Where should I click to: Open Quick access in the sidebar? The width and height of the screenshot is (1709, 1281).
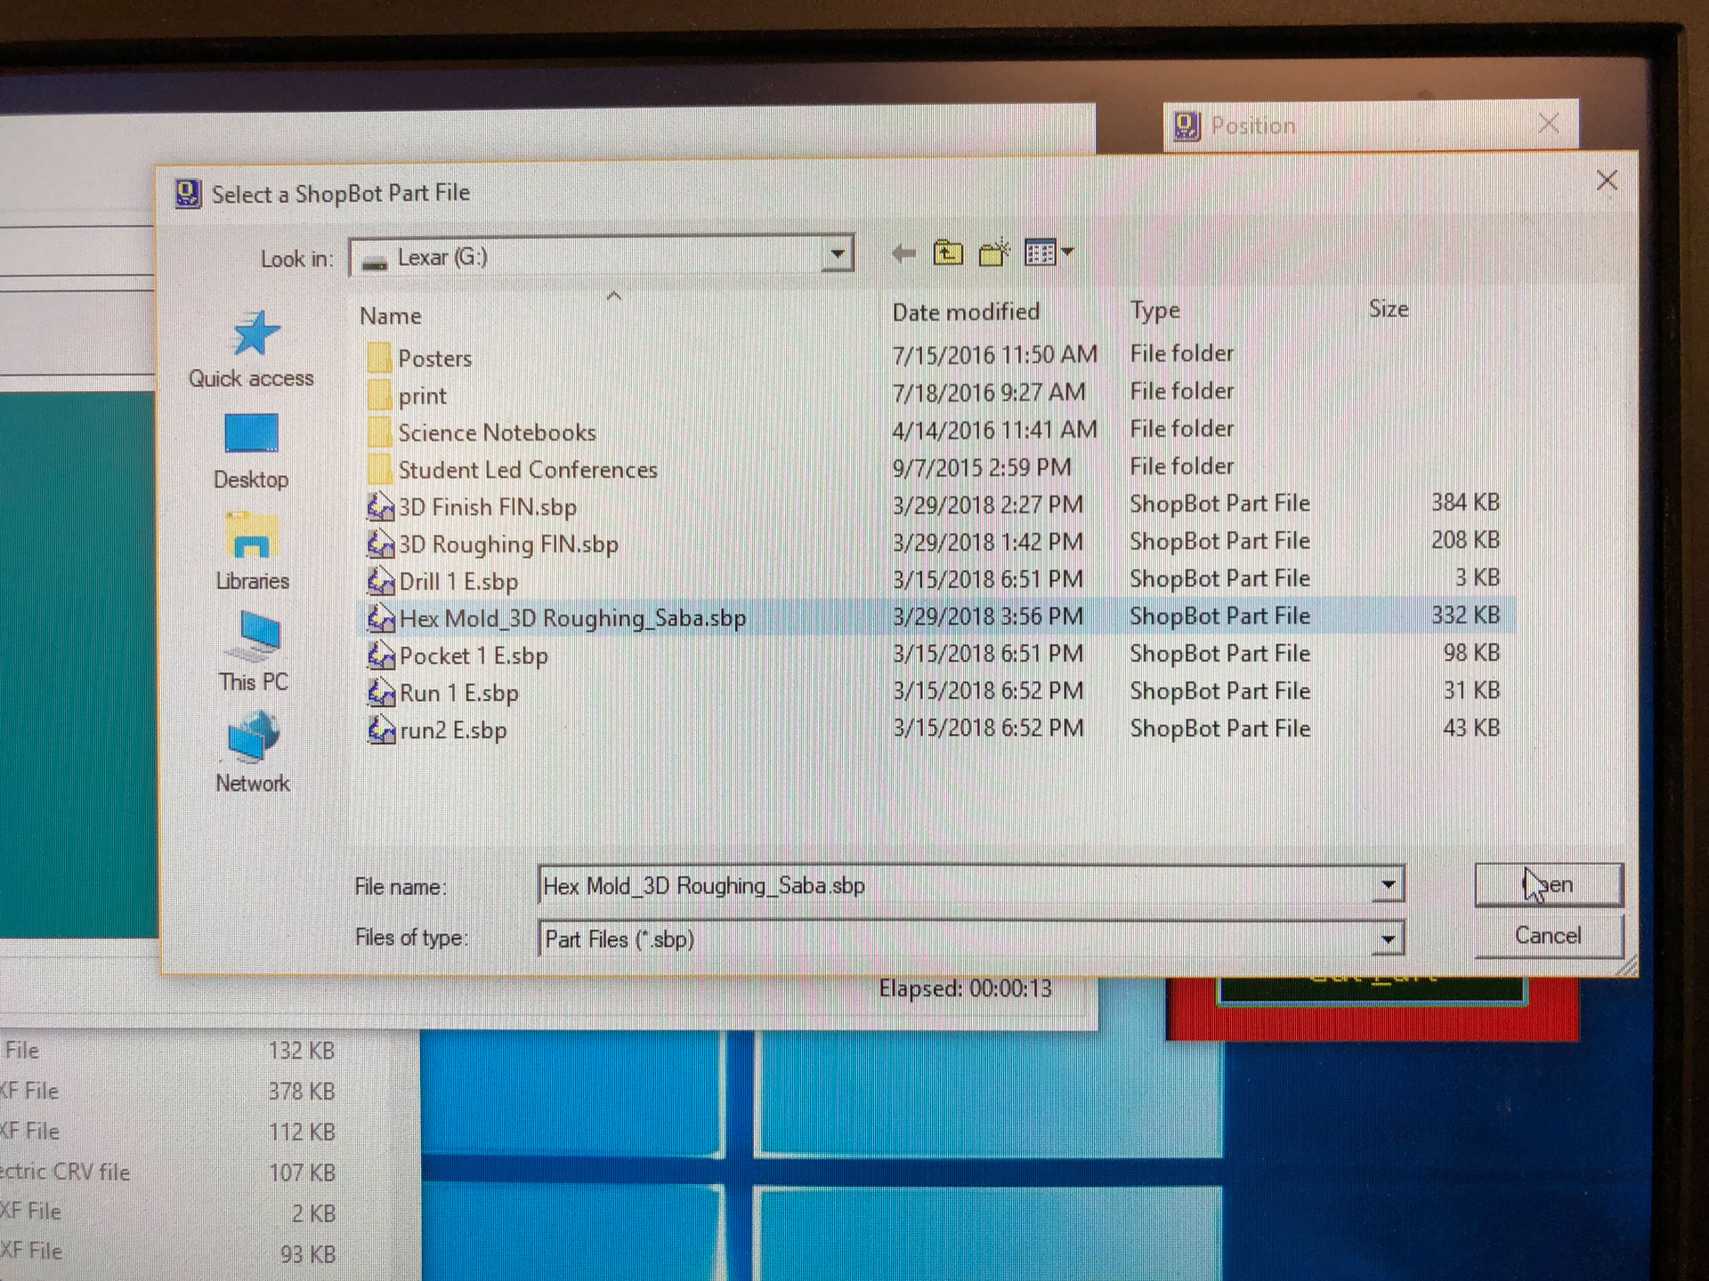point(251,350)
